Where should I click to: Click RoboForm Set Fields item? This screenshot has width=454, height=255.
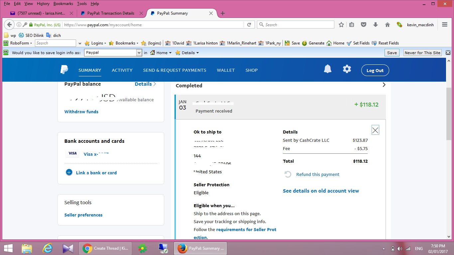point(358,43)
